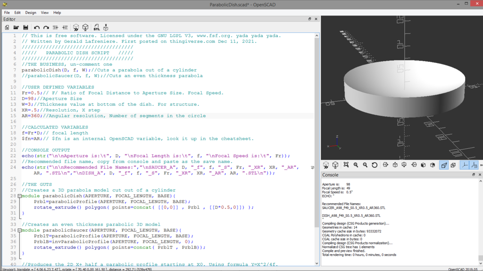The image size is (483, 271).
Task: Expand the viewport toolbar overflow chevron
Action: [x=481, y=165]
